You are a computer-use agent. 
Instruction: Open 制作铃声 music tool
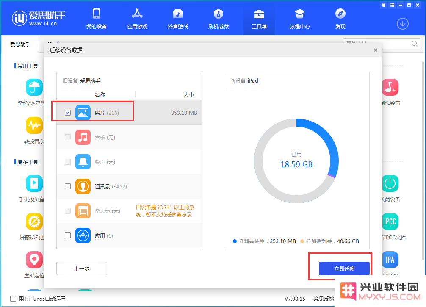pos(390,87)
